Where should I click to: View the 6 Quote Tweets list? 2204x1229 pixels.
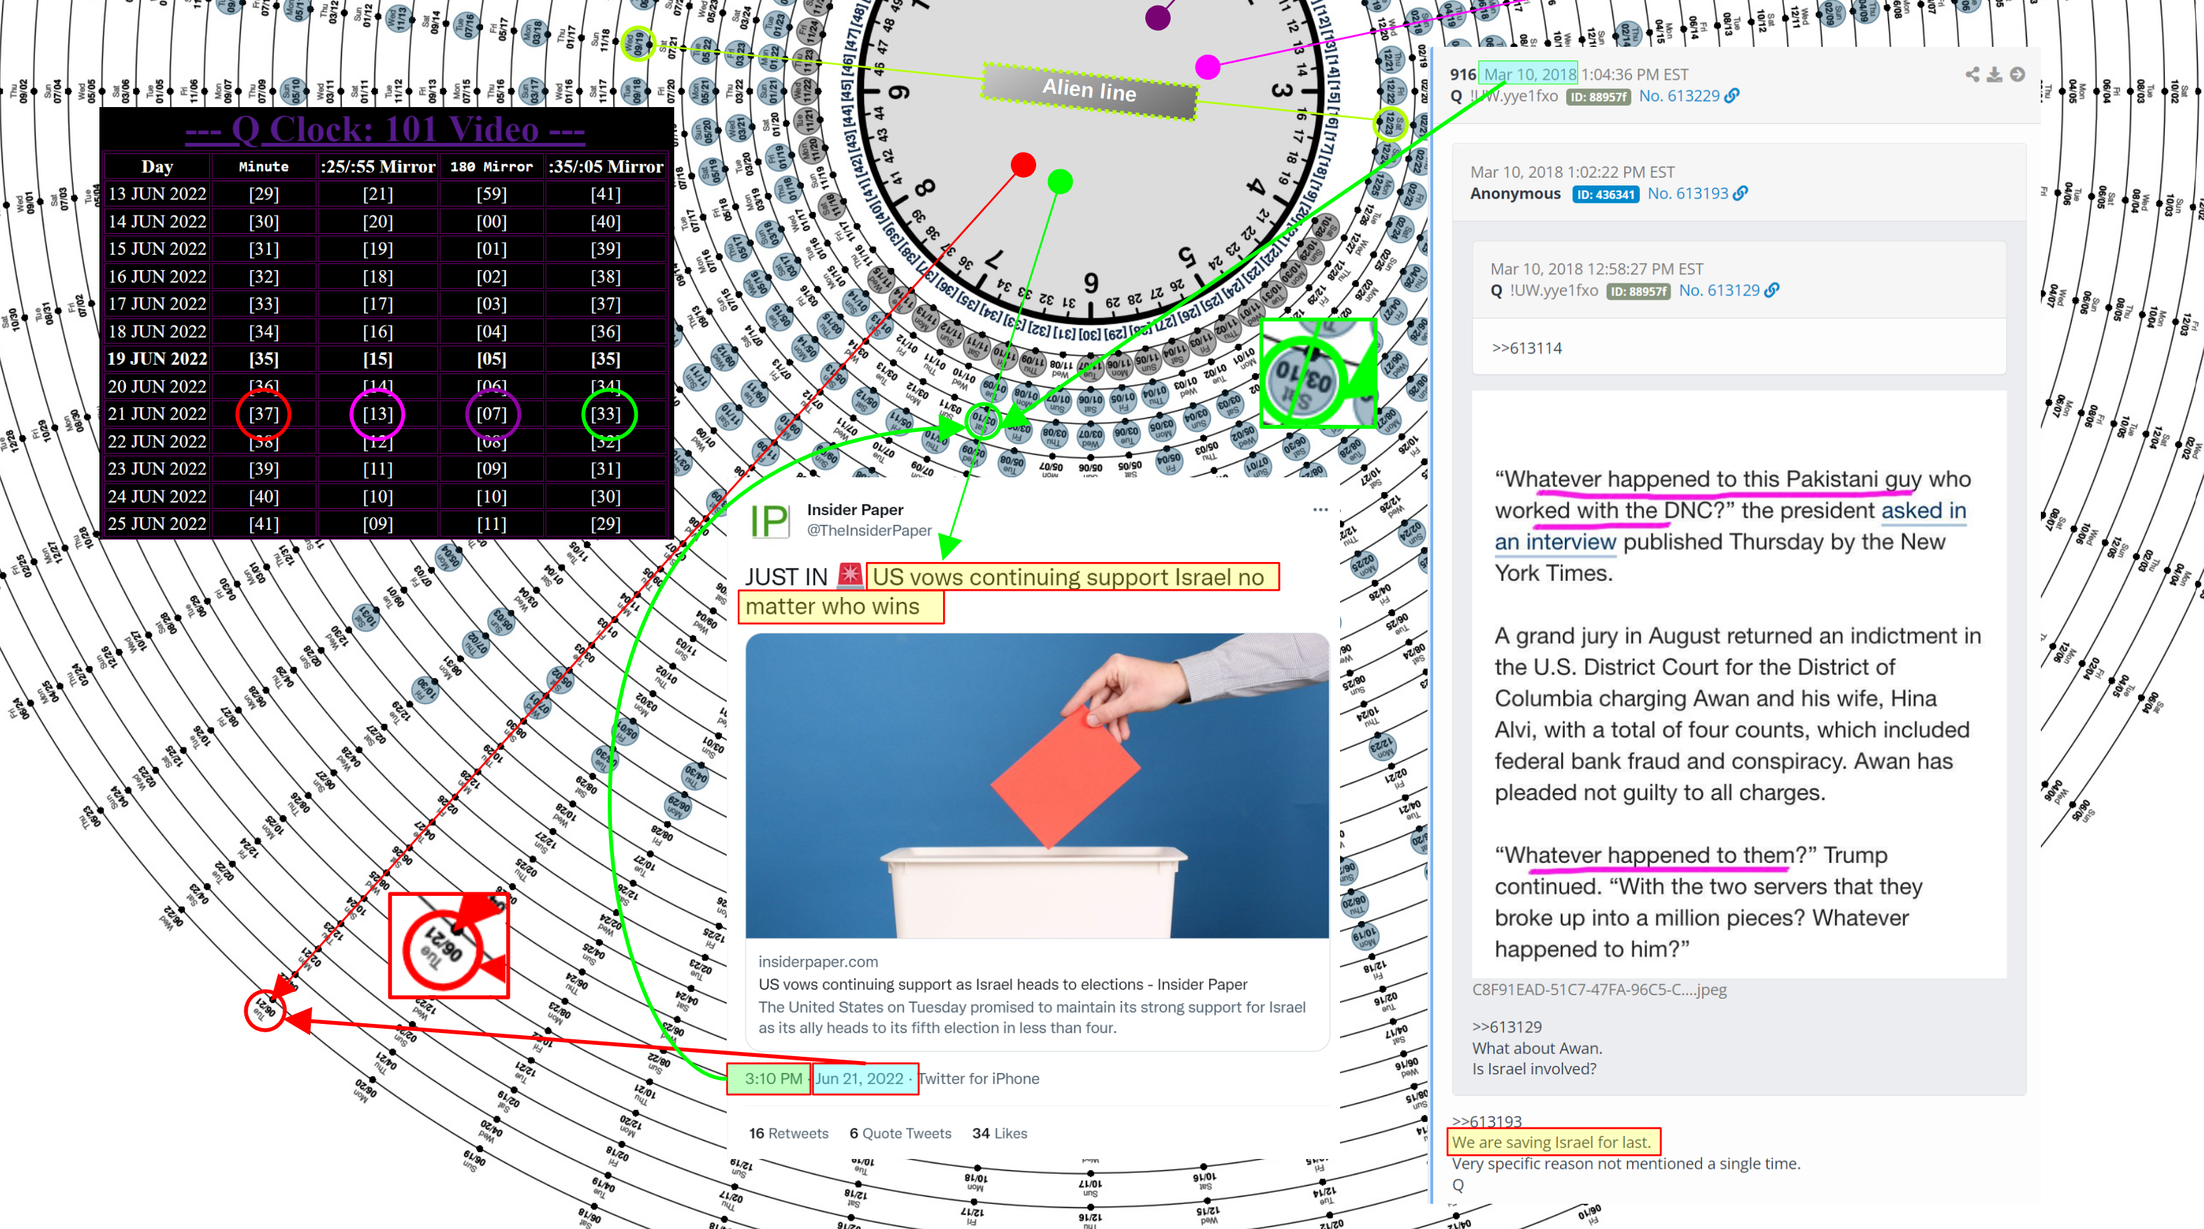[x=900, y=1133]
